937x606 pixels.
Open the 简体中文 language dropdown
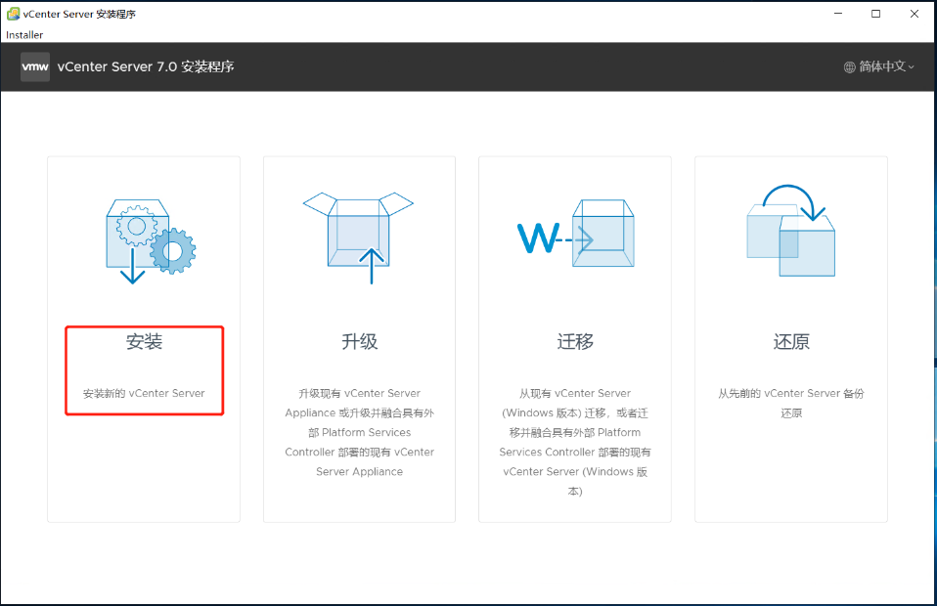(x=879, y=66)
